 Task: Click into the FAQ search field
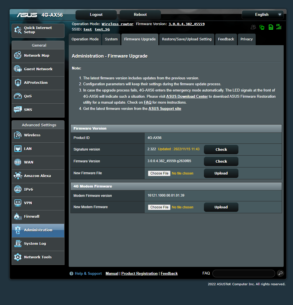click(244, 273)
